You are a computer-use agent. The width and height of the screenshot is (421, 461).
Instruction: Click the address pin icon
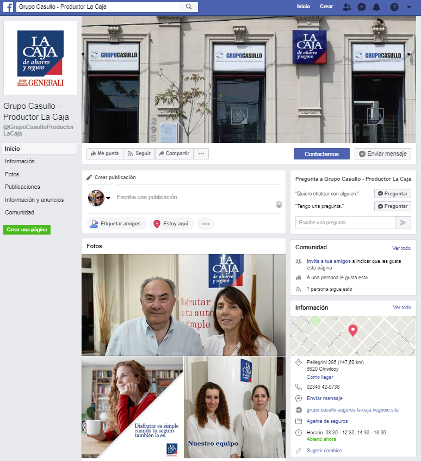point(299,362)
